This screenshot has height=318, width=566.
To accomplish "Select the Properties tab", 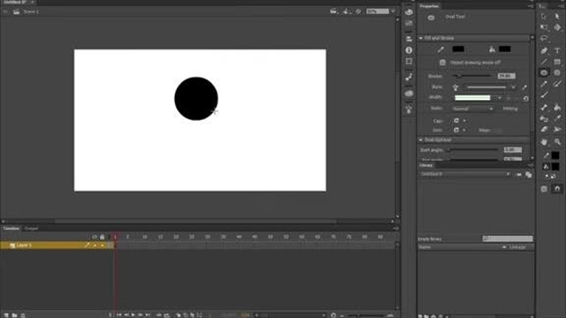I will coord(429,6).
